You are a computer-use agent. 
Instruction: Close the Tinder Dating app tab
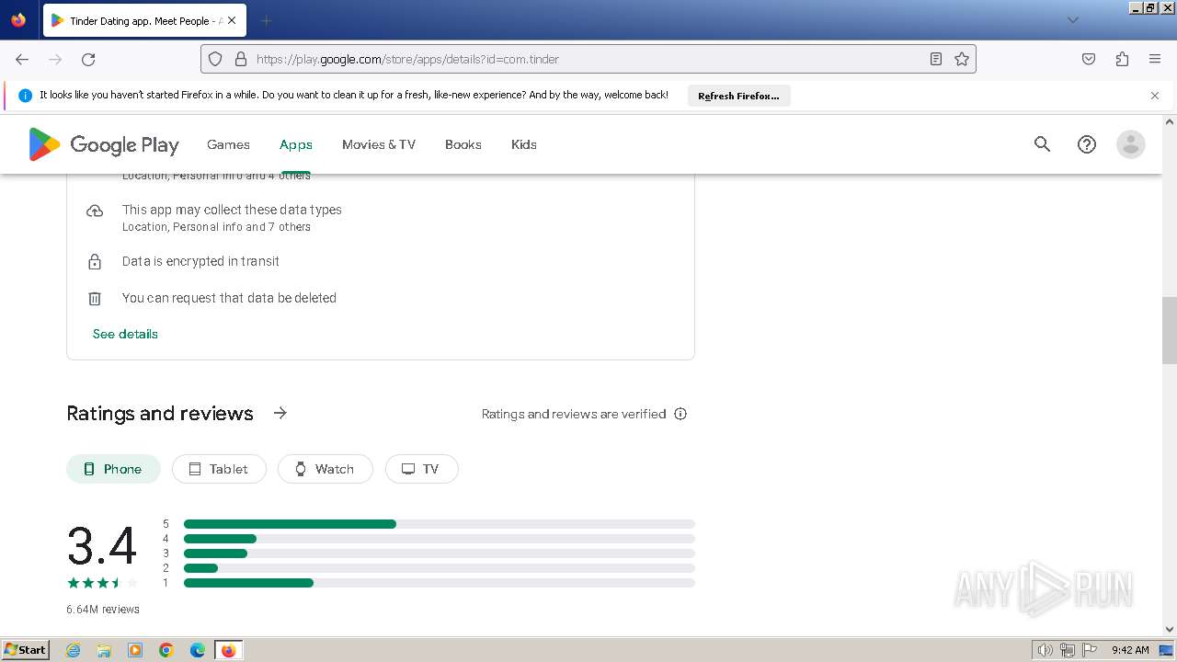[232, 20]
